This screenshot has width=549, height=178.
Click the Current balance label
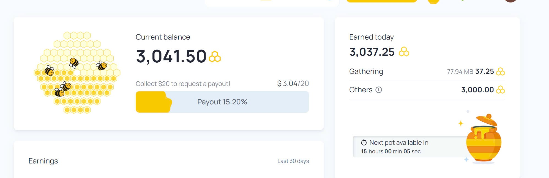[x=163, y=37]
